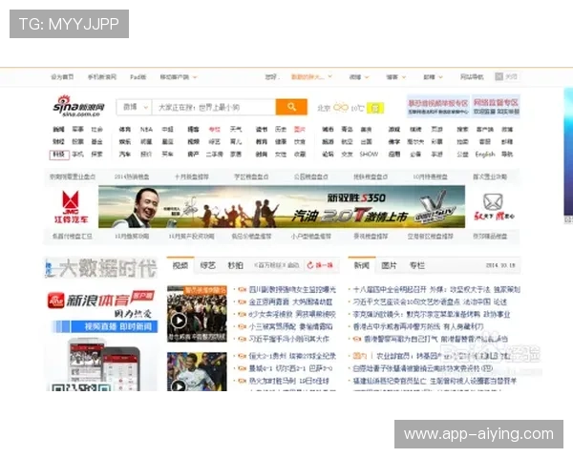
Task: Open the 汽车 navigation link
Action: (125, 155)
